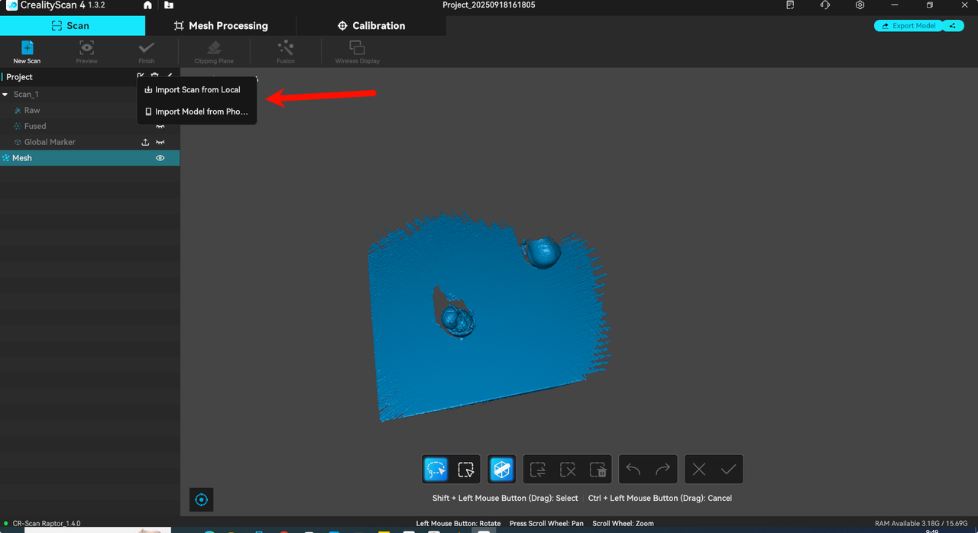
Task: Switch to the Calibration tab
Action: pos(371,25)
